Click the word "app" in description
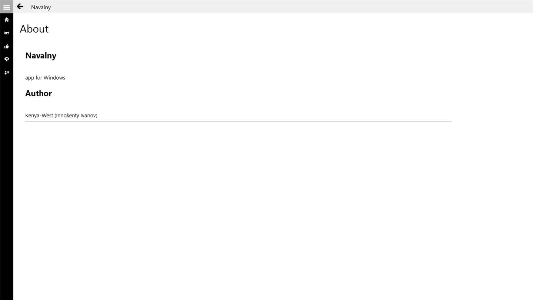The width and height of the screenshot is (533, 300). click(30, 78)
